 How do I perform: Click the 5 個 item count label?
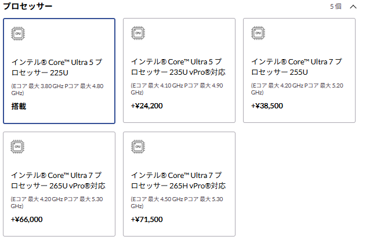(x=335, y=6)
